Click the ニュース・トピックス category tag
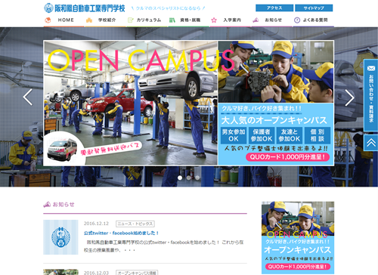Viewport: 378px width, 275px height. pos(135,224)
